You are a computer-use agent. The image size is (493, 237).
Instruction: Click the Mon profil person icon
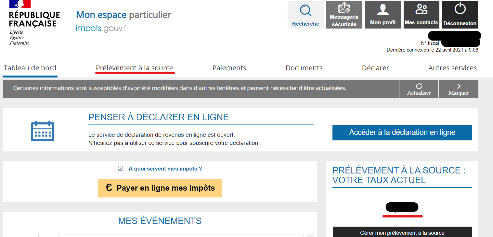point(383,10)
